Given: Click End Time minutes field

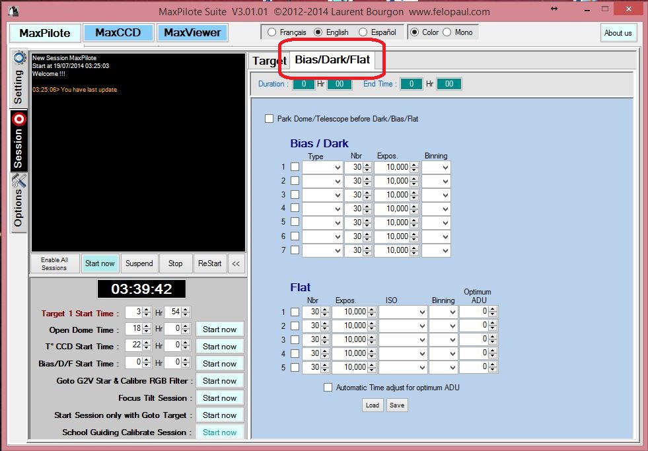Looking at the screenshot, I should point(449,84).
